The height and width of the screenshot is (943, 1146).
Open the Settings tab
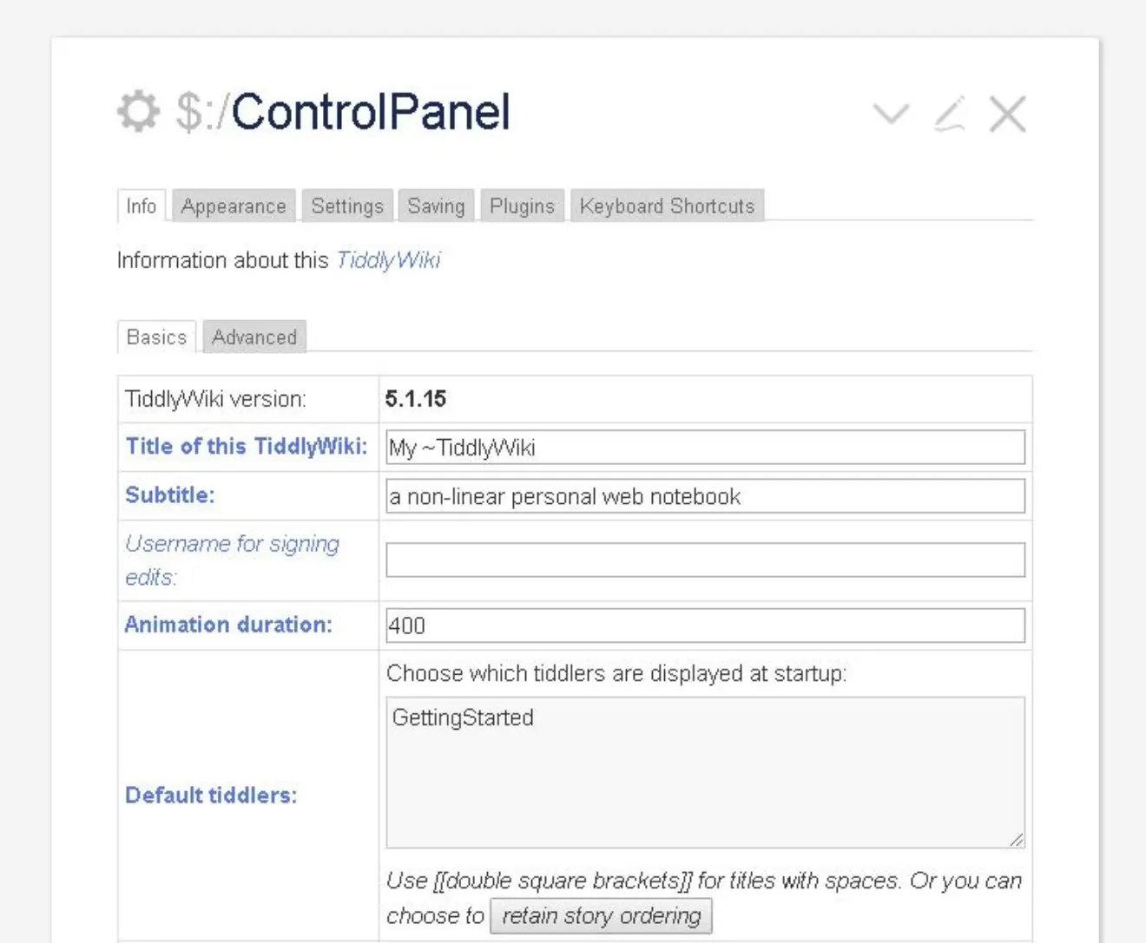click(347, 206)
